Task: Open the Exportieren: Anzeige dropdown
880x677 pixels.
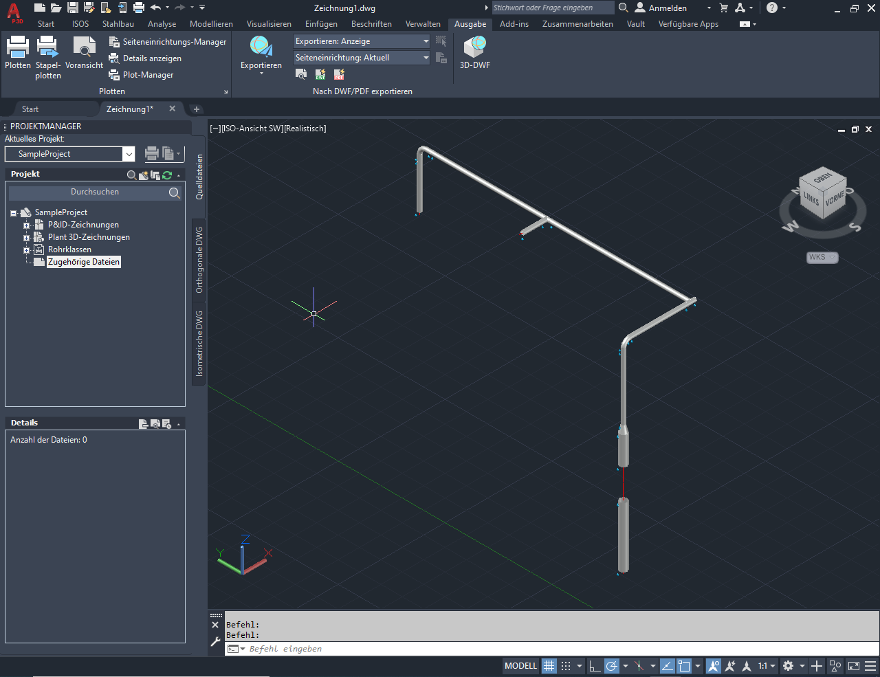Action: coord(362,41)
